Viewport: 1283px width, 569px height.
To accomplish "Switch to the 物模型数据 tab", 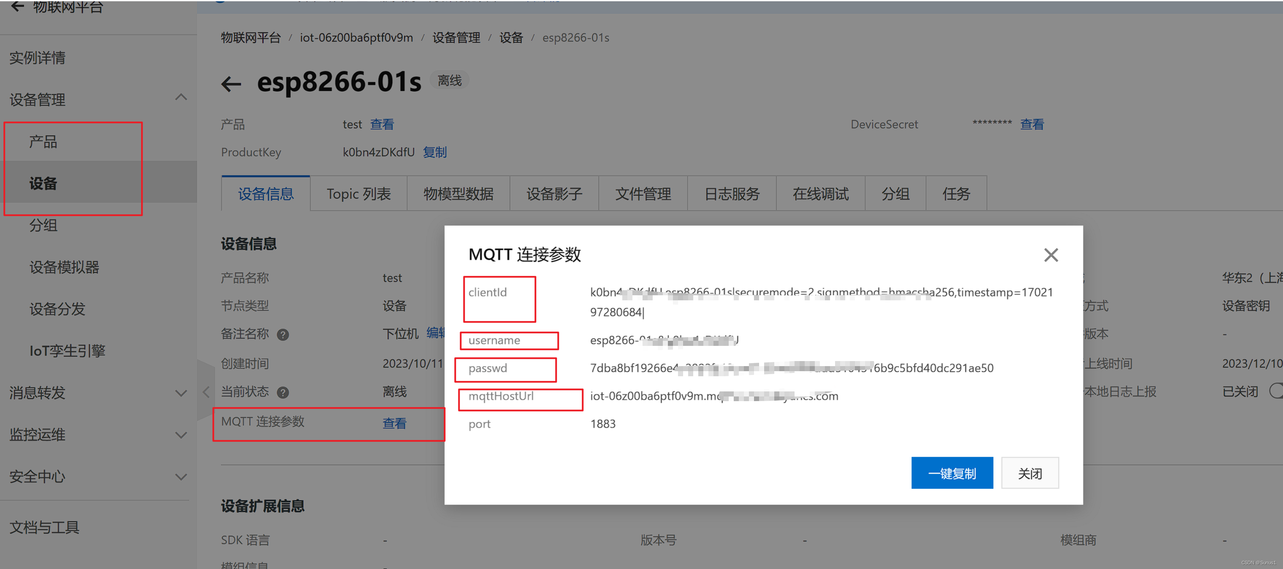I will pyautogui.click(x=458, y=194).
